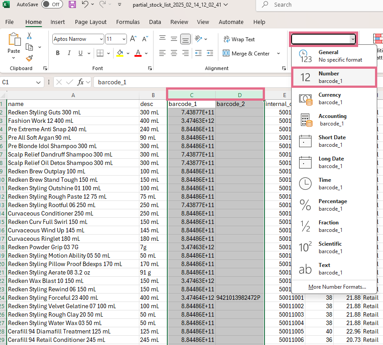This screenshot has height=345, width=383.
Task: Click the Borders icon
Action: pyautogui.click(x=100, y=53)
